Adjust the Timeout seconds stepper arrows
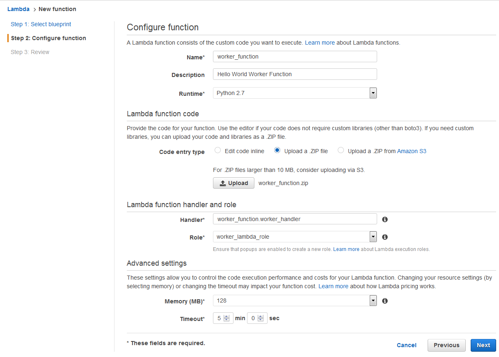Screen dimensions: 499x357 point(261,318)
